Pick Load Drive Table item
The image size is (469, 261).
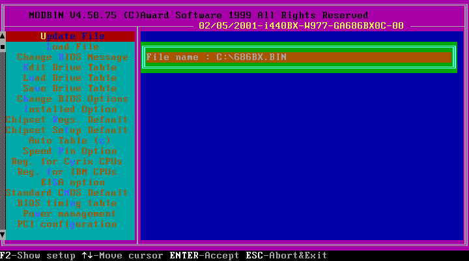(x=70, y=78)
